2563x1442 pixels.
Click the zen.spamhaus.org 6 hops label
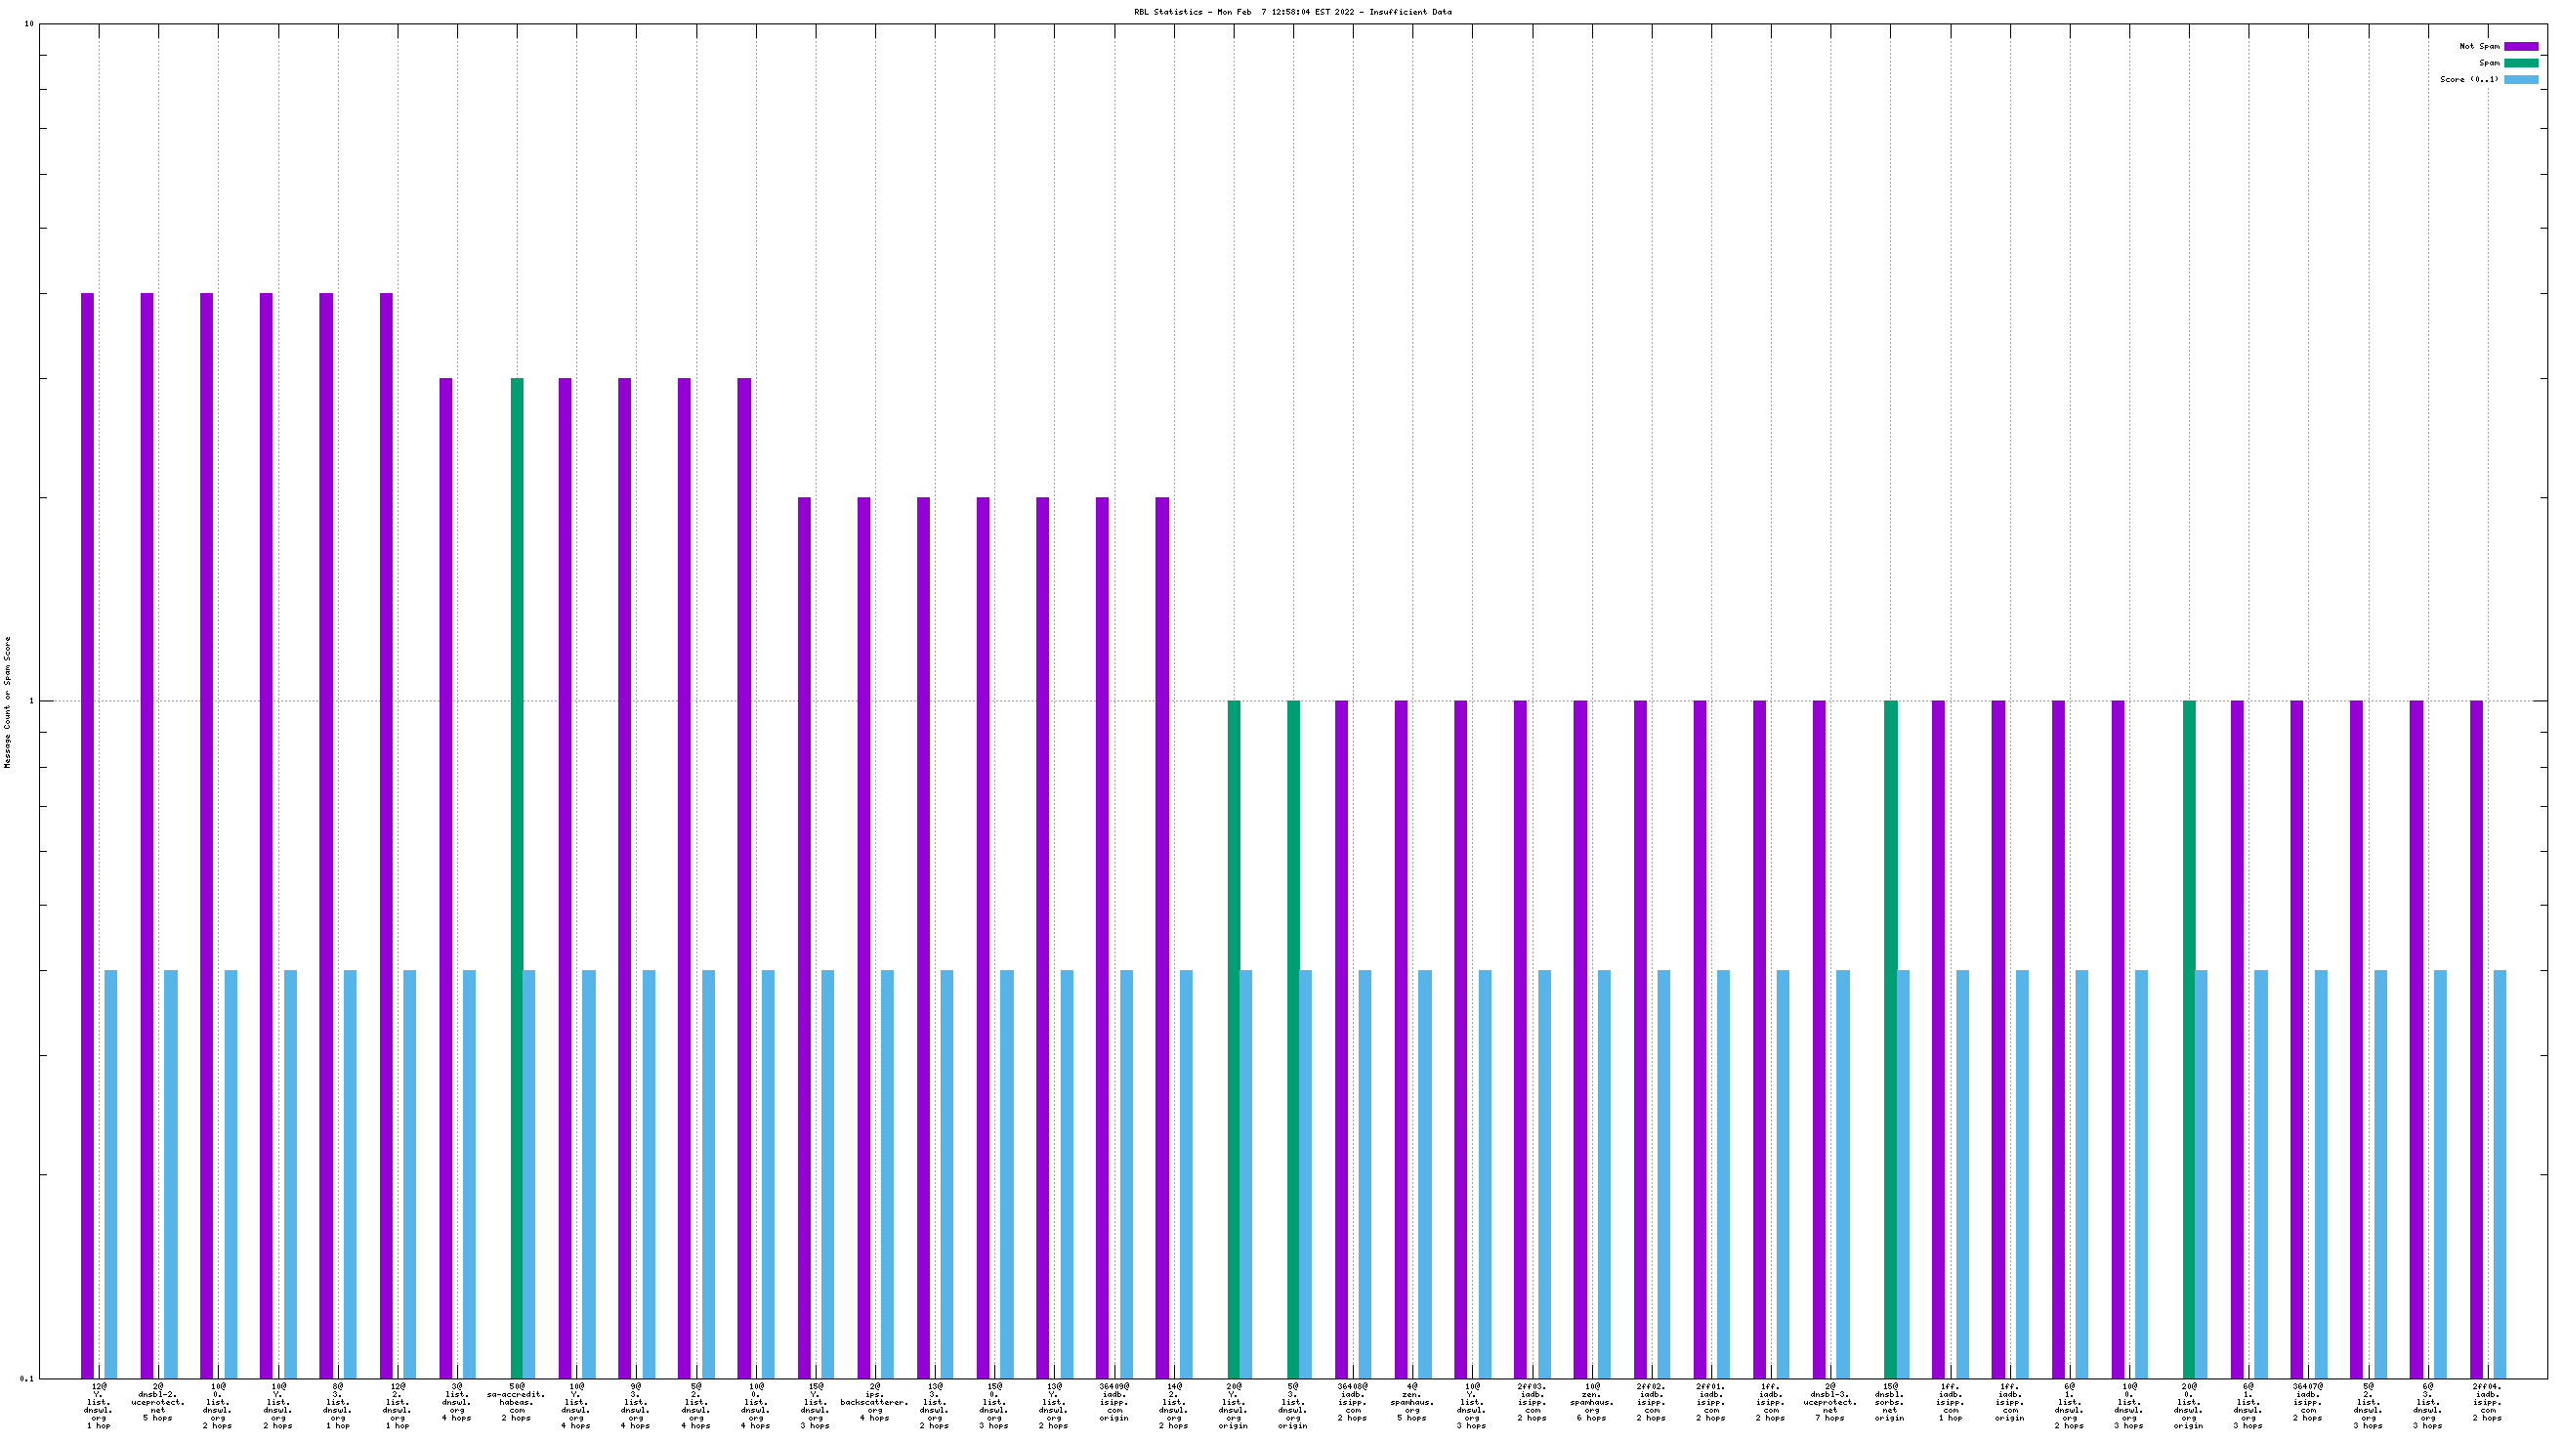click(x=1591, y=1402)
